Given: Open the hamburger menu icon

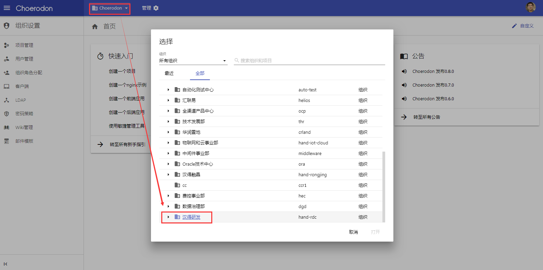Looking at the screenshot, I should point(7,8).
